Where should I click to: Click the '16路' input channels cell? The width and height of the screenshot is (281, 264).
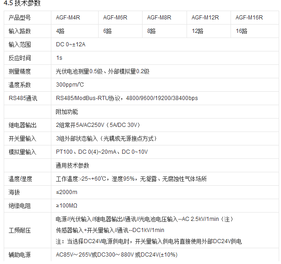242,31
